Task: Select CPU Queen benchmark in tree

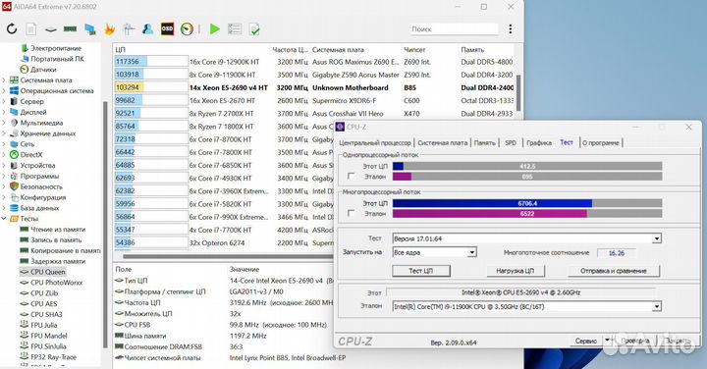Action: pos(48,272)
